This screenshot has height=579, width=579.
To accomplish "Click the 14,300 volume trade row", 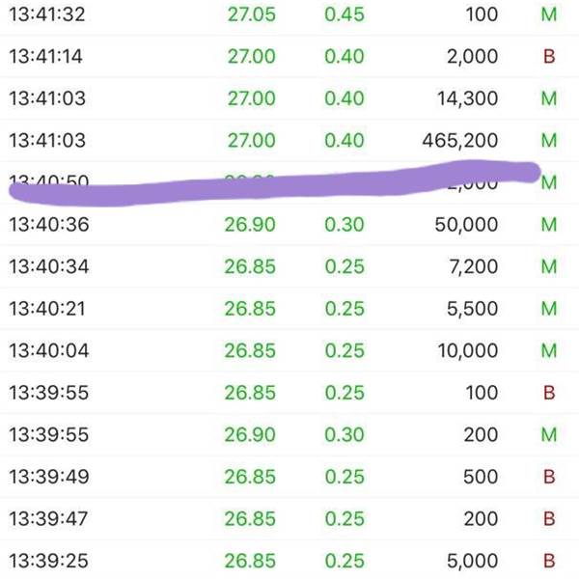I will 289,98.
